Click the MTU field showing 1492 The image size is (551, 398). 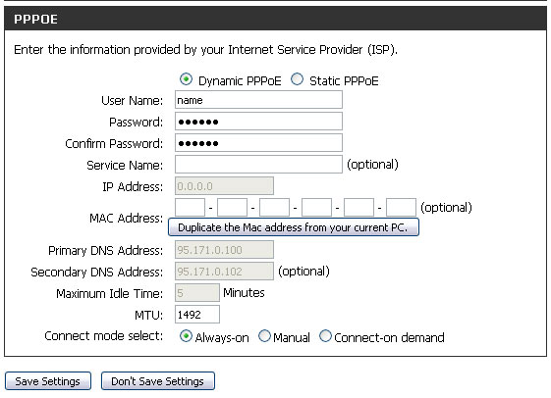pos(197,315)
